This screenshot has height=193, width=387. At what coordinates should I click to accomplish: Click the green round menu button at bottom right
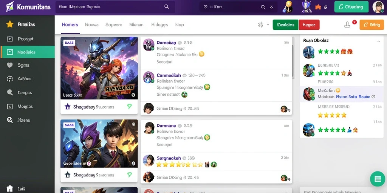point(378,179)
